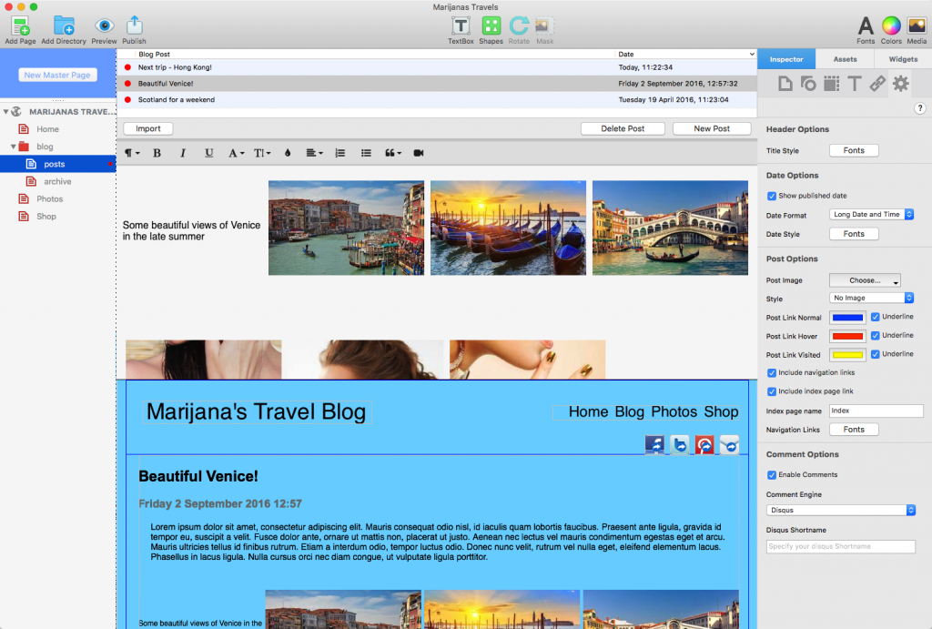Uncheck Enable Comments
Screen dimensions: 932x629
(x=772, y=474)
